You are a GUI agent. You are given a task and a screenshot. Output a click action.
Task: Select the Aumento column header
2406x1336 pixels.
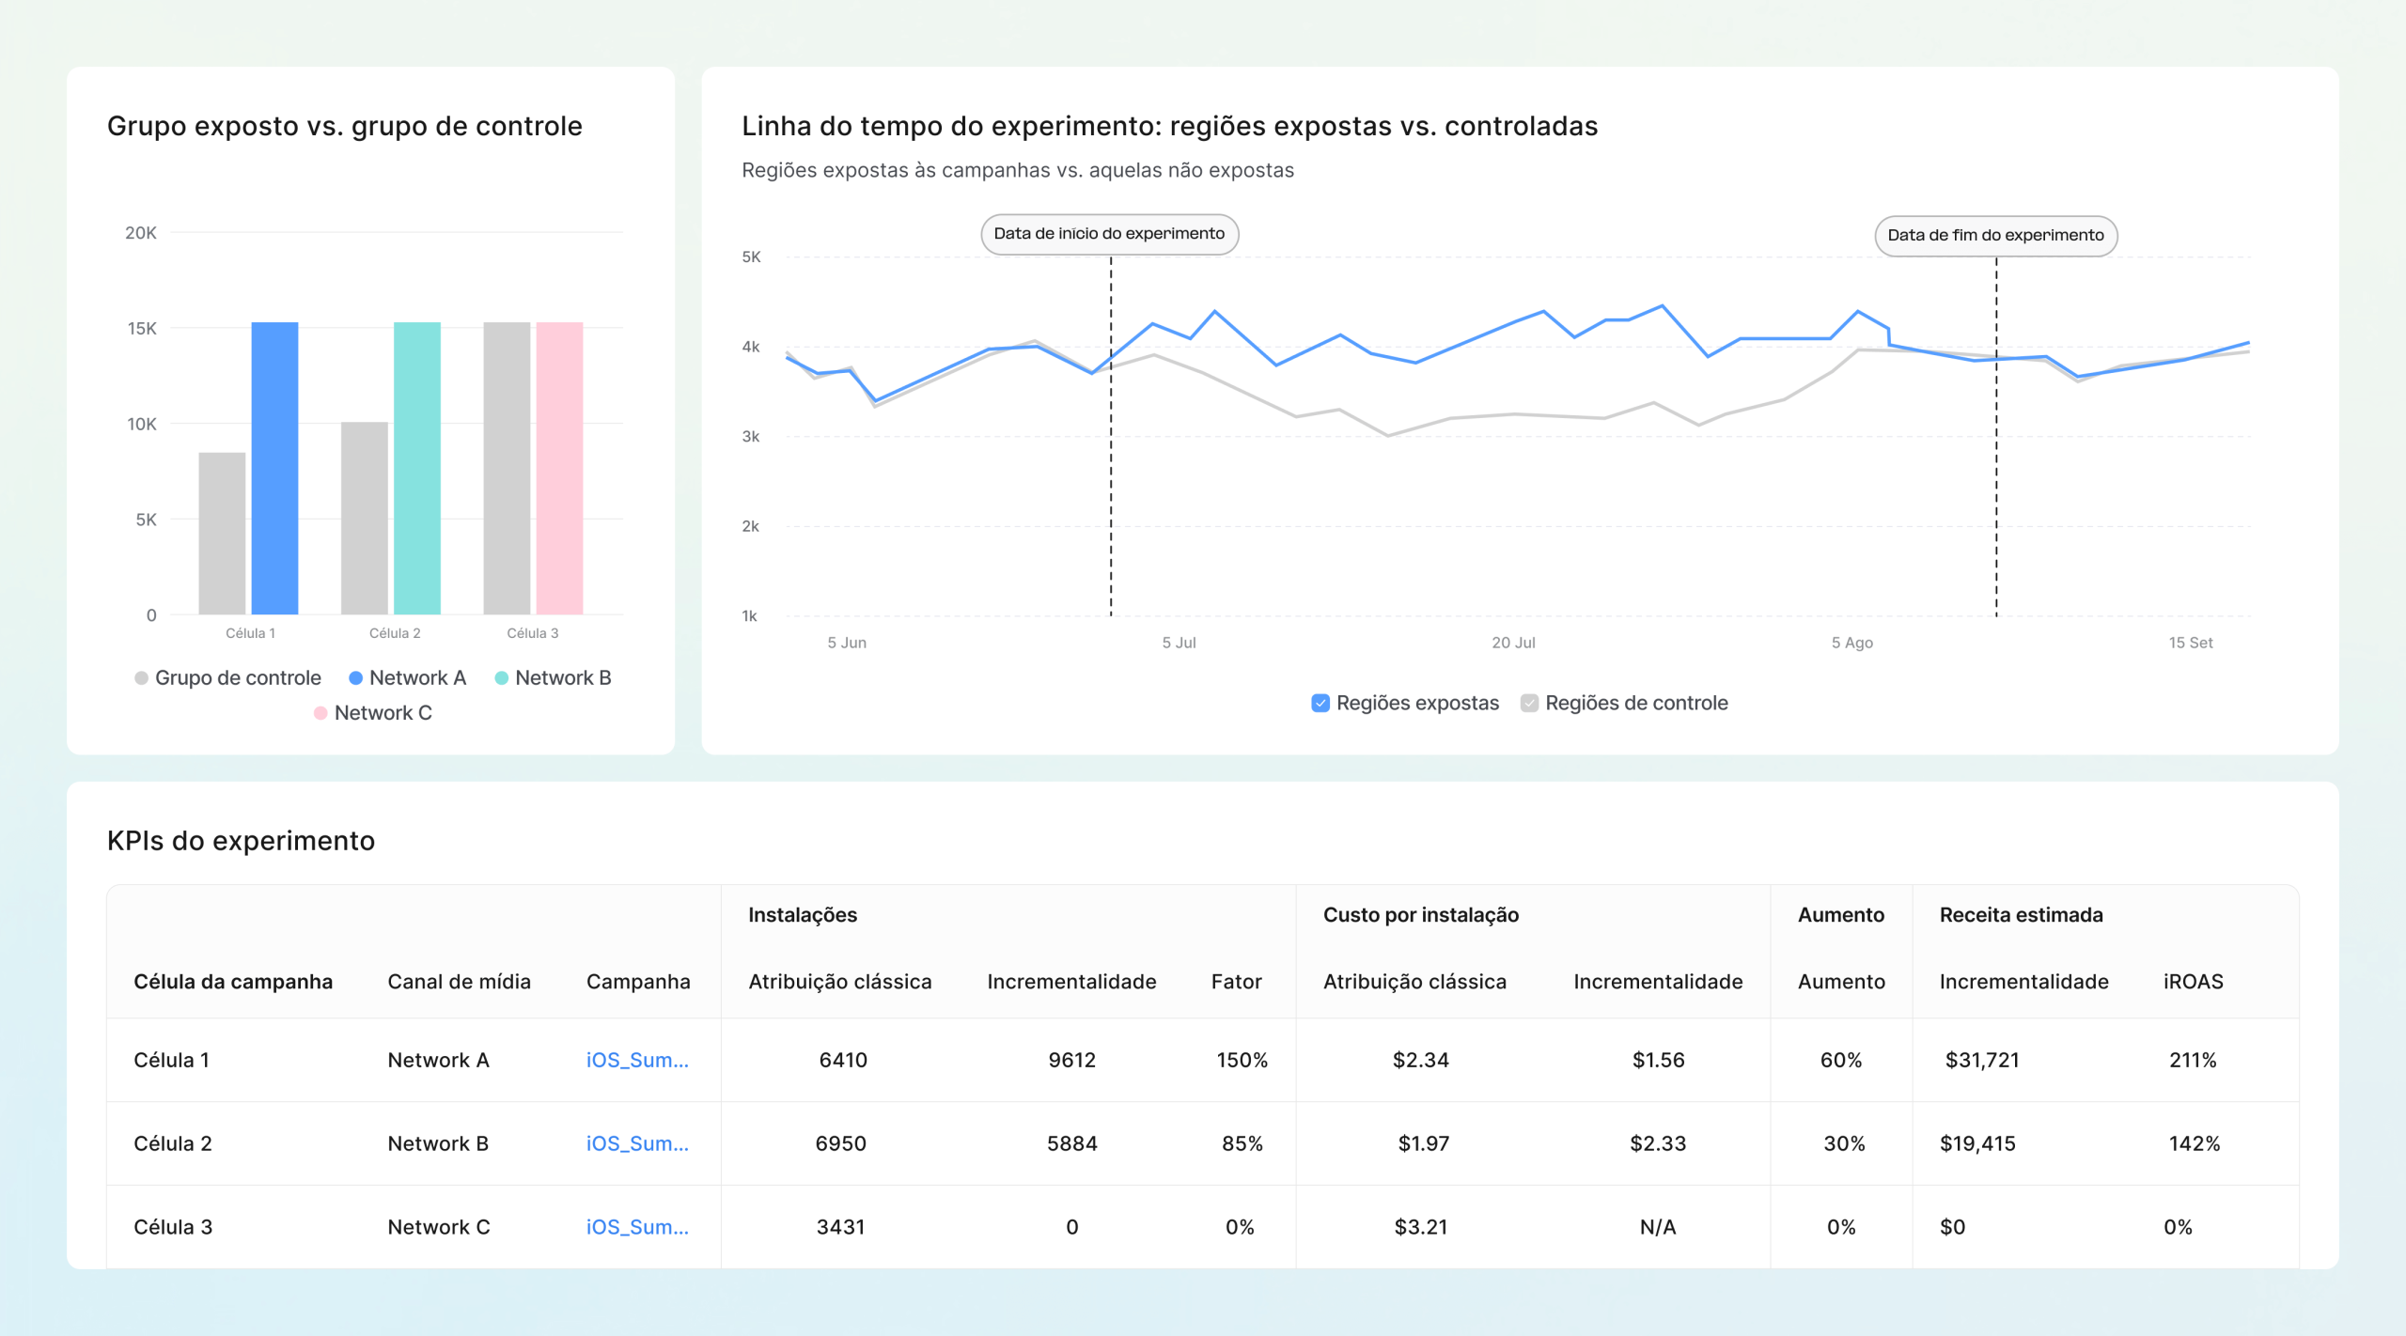click(1841, 981)
